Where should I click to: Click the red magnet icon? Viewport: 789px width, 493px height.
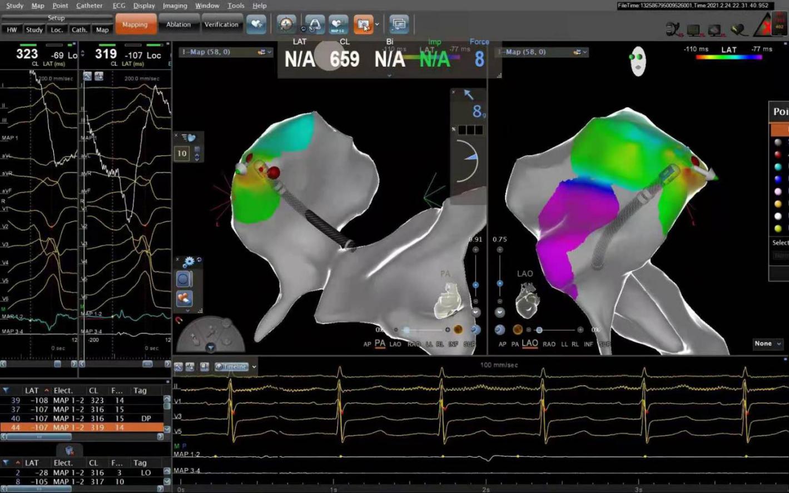coord(179,320)
